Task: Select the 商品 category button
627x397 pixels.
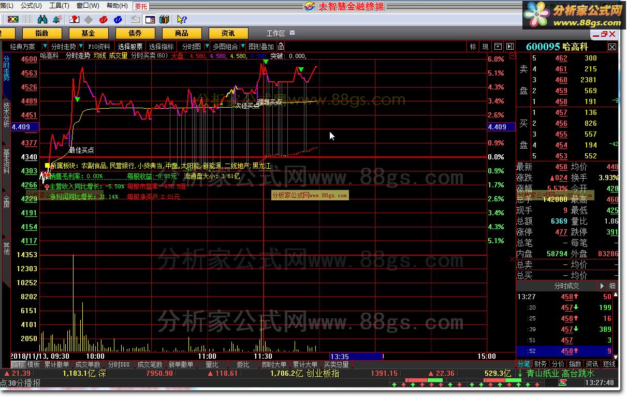Action: (x=181, y=33)
